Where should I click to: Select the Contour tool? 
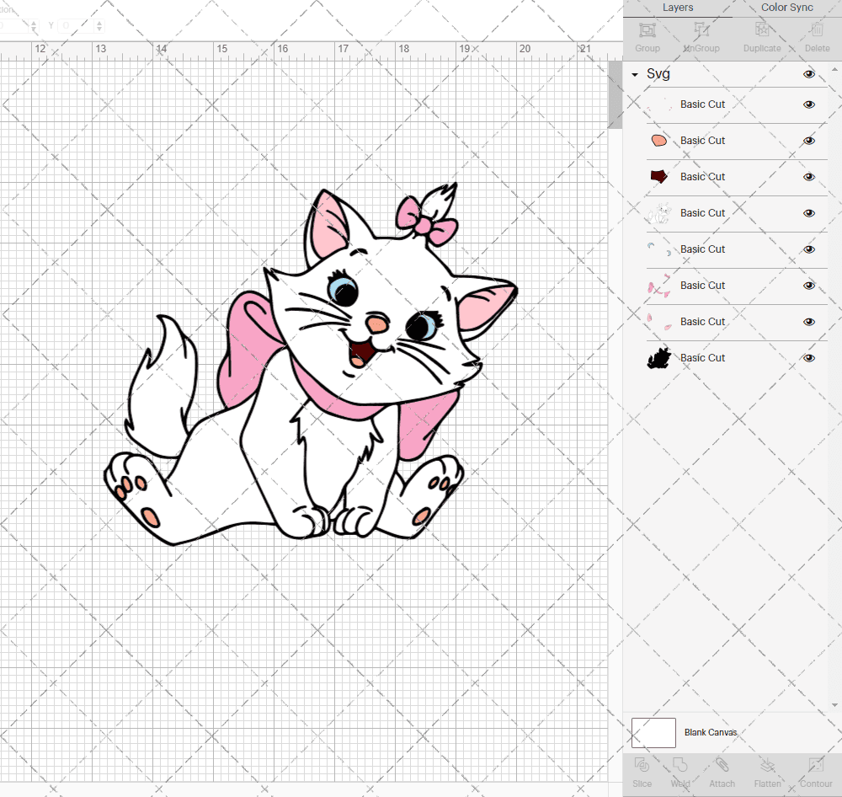(816, 765)
